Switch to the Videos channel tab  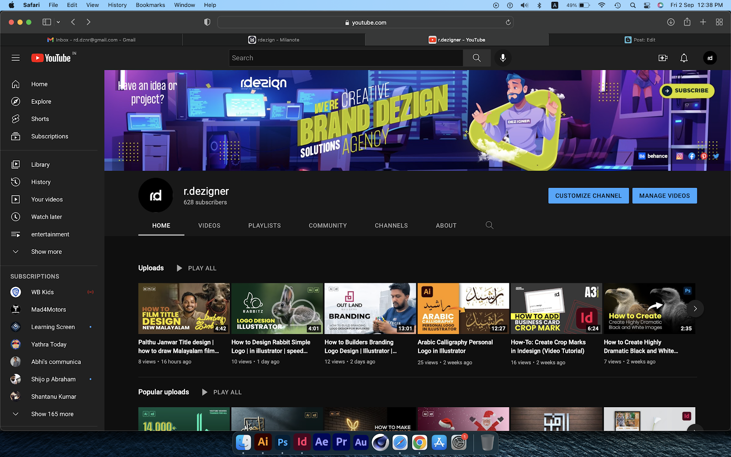tap(209, 226)
